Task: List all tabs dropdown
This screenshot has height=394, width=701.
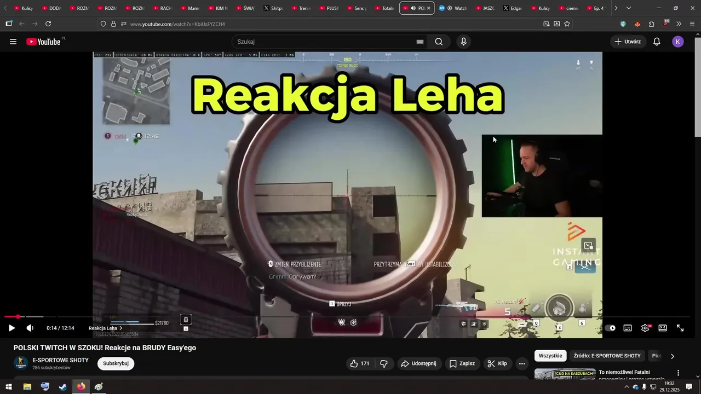Action: (628, 8)
